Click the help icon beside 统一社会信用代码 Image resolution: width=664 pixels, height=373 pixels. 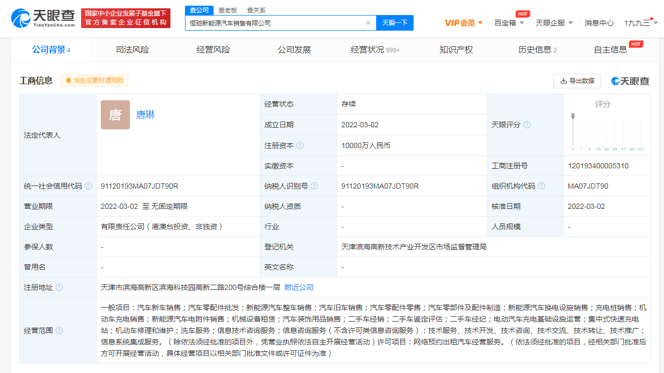88,186
